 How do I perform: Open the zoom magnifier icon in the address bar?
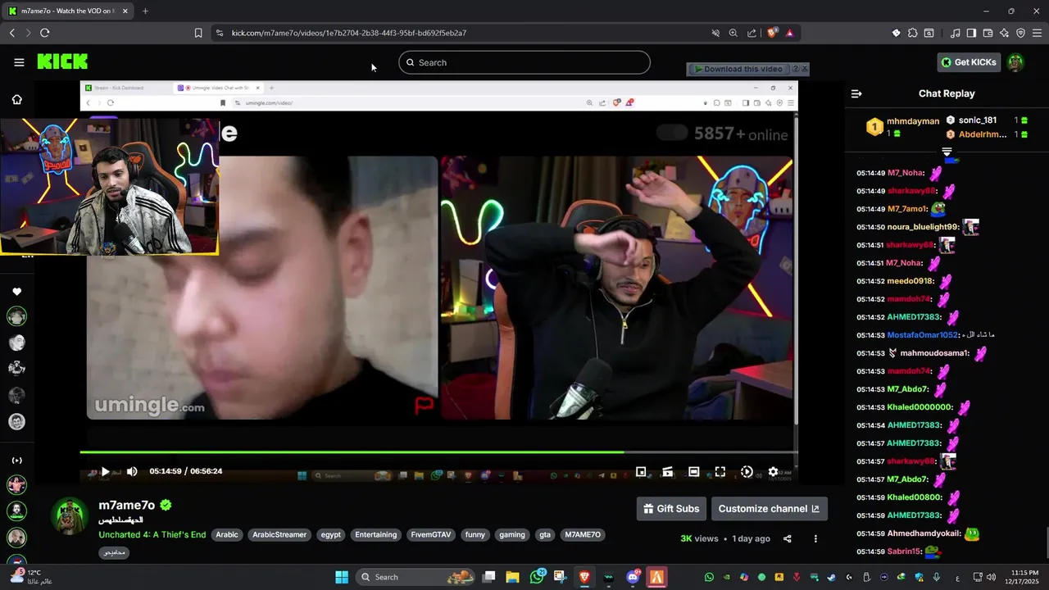pyautogui.click(x=733, y=33)
